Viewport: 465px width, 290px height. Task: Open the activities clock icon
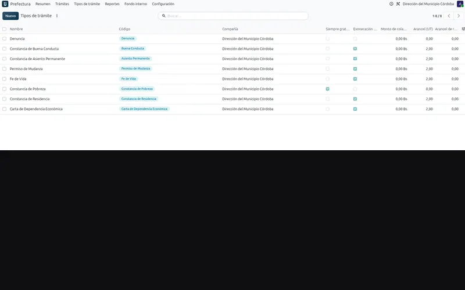pos(391,4)
